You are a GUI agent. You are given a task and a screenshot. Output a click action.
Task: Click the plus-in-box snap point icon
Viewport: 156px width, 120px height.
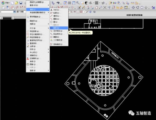pos(84,12)
